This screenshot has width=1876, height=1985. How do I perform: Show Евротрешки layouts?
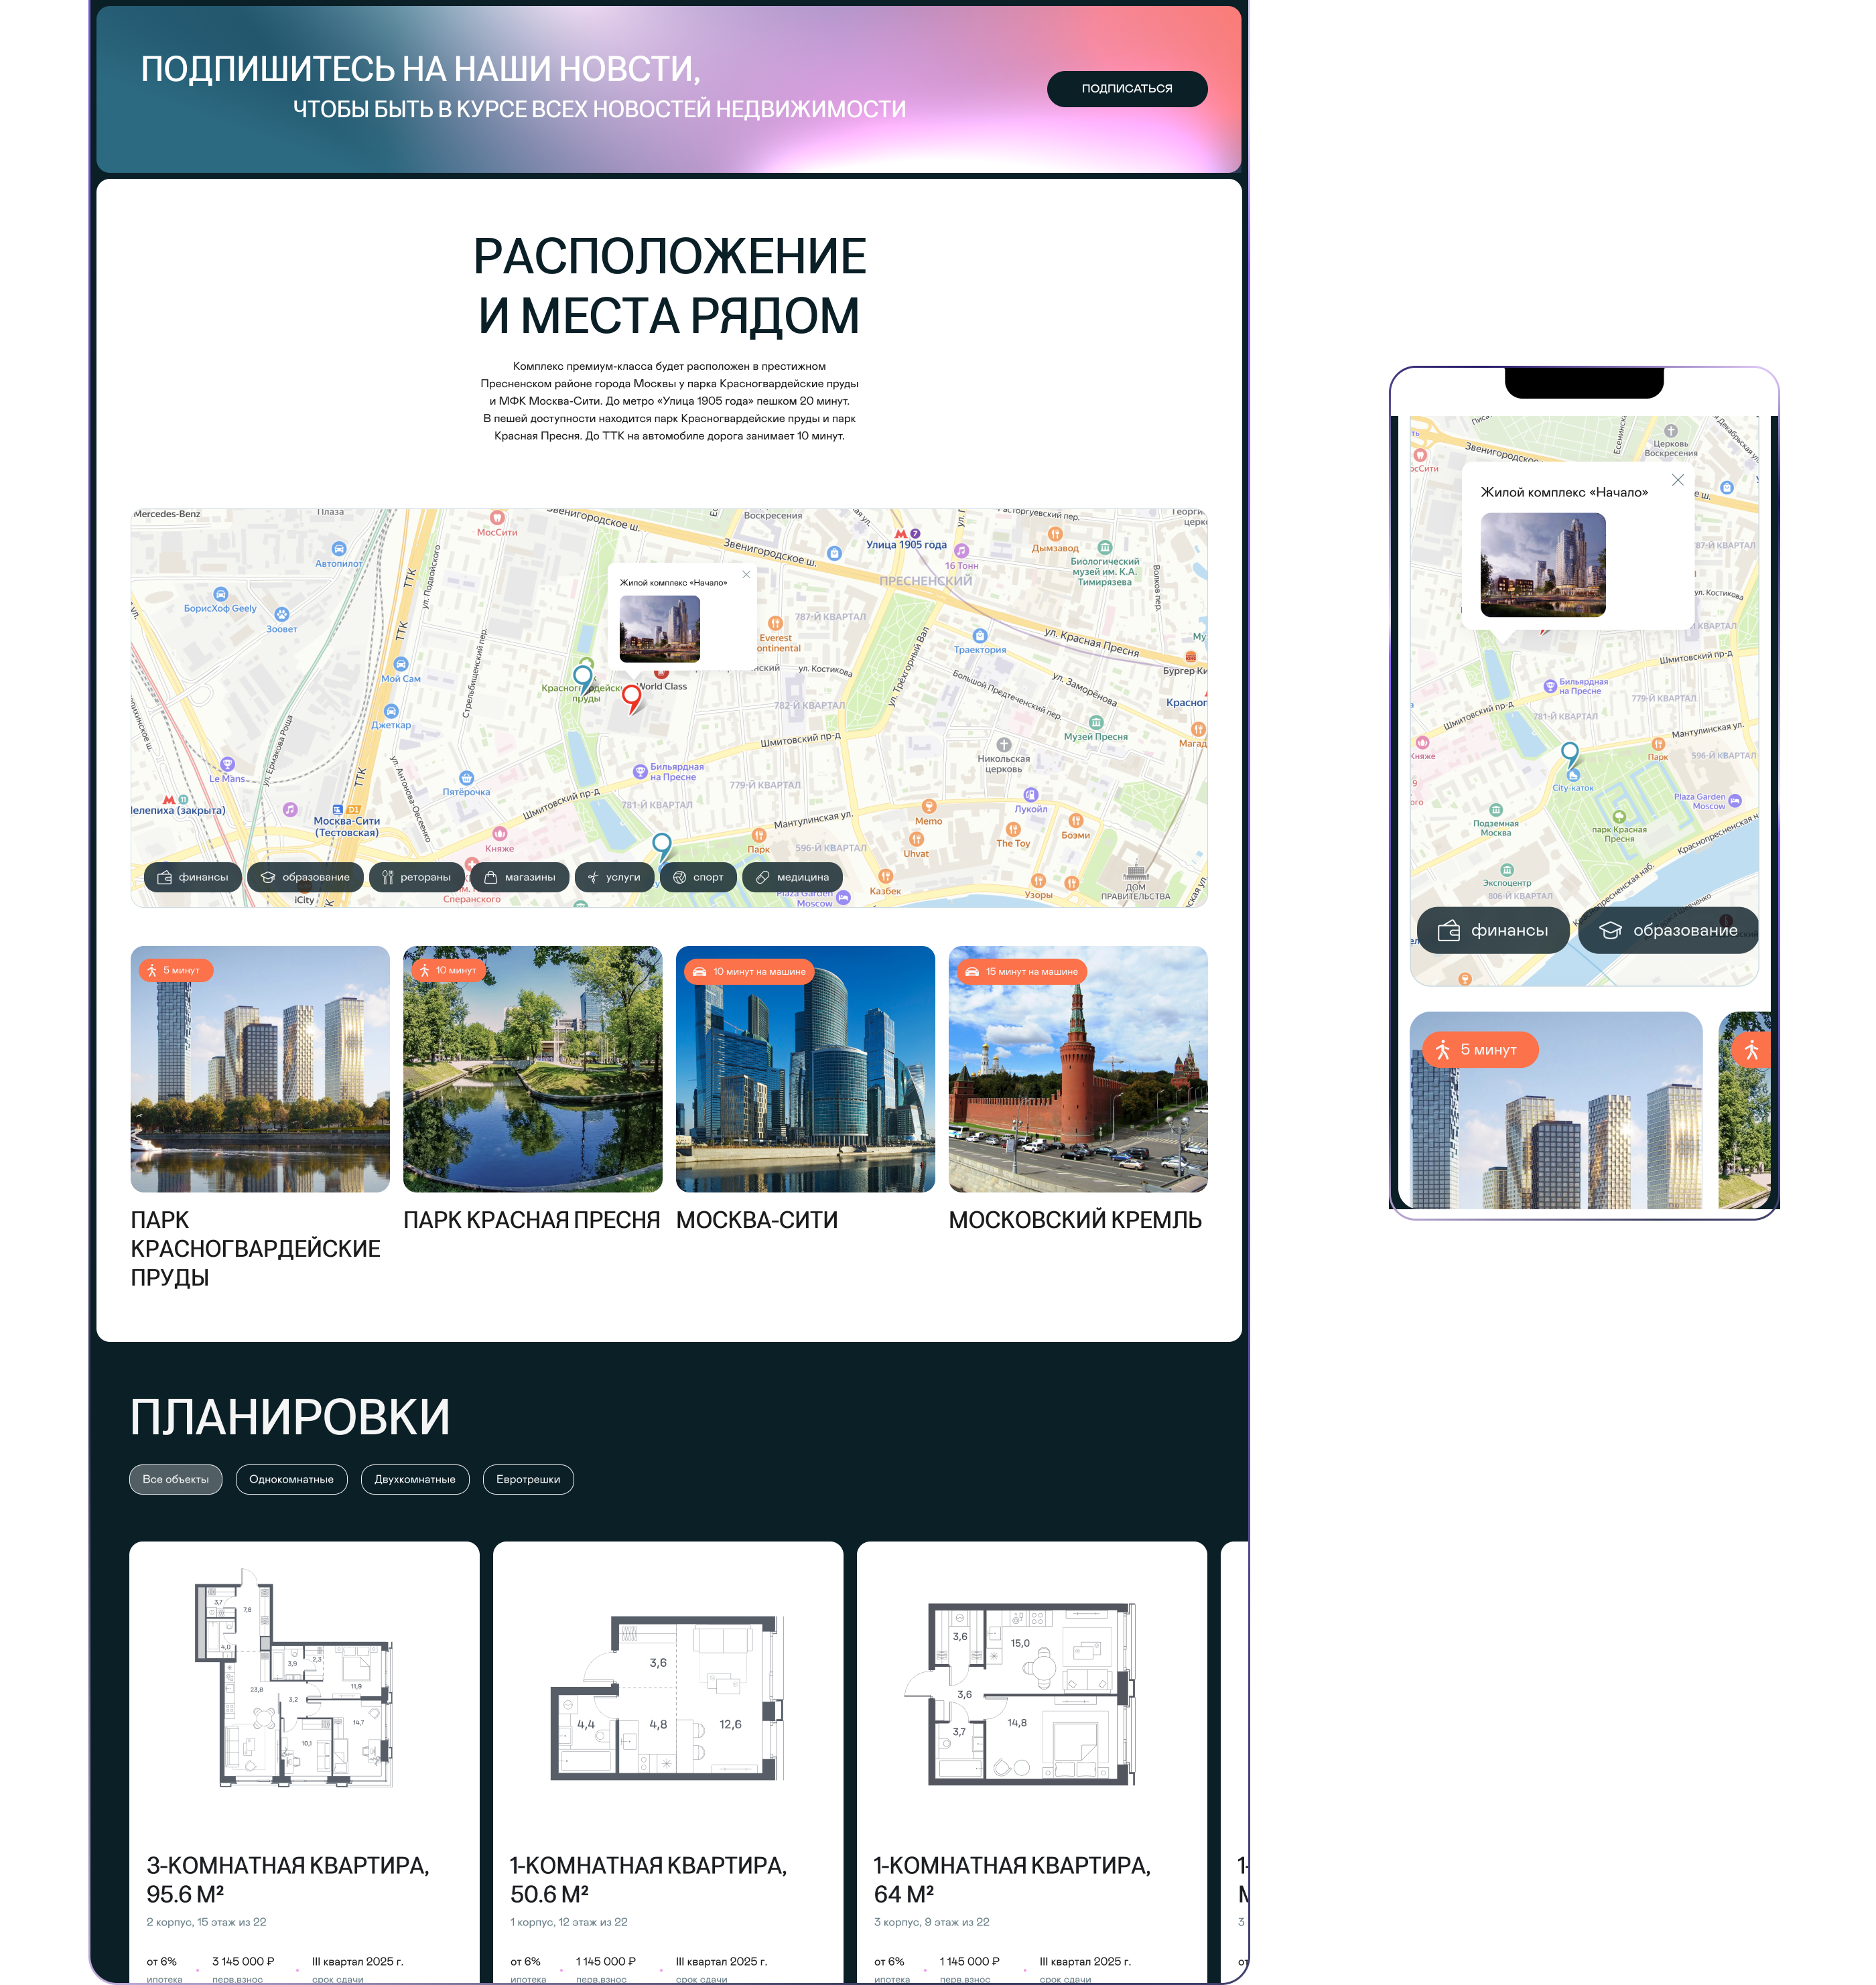point(528,1479)
